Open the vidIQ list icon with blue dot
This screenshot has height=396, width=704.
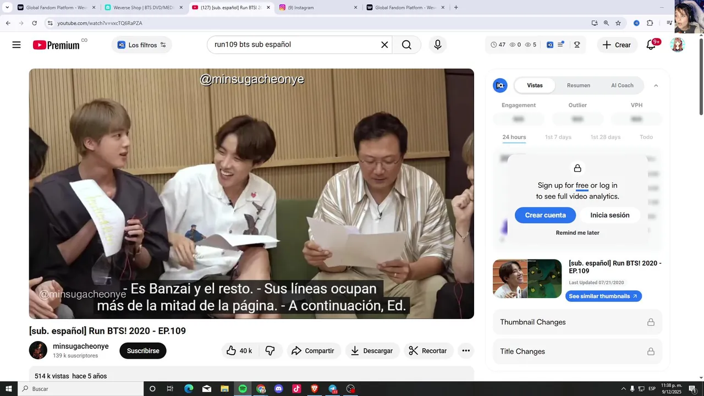coord(560,45)
